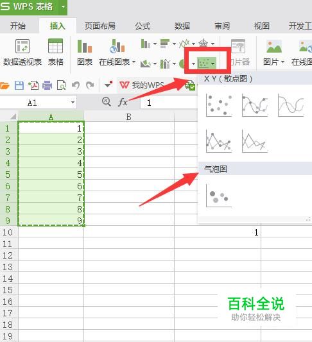Expand the area chart dropdown arrow

click(x=155, y=64)
